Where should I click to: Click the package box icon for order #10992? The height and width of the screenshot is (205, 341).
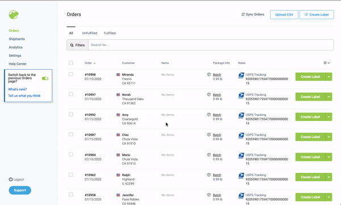tap(209, 114)
